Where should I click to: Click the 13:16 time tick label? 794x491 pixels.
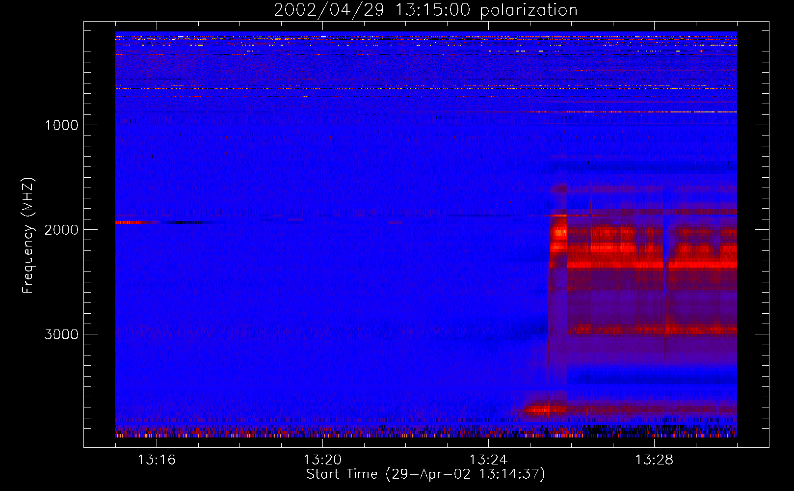click(x=157, y=460)
